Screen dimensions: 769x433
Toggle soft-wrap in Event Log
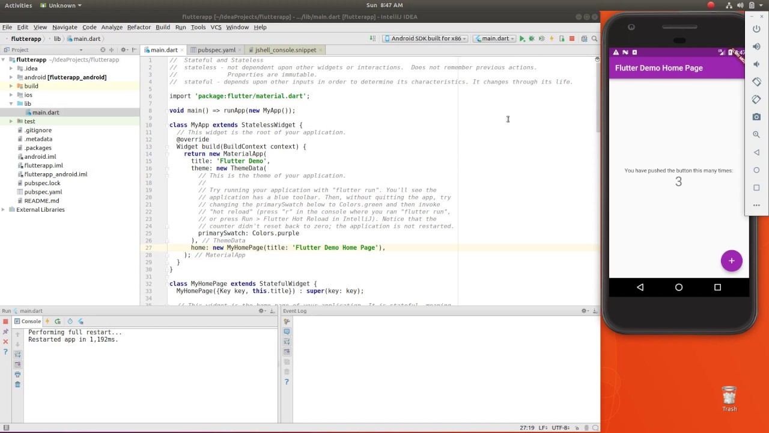tap(287, 342)
